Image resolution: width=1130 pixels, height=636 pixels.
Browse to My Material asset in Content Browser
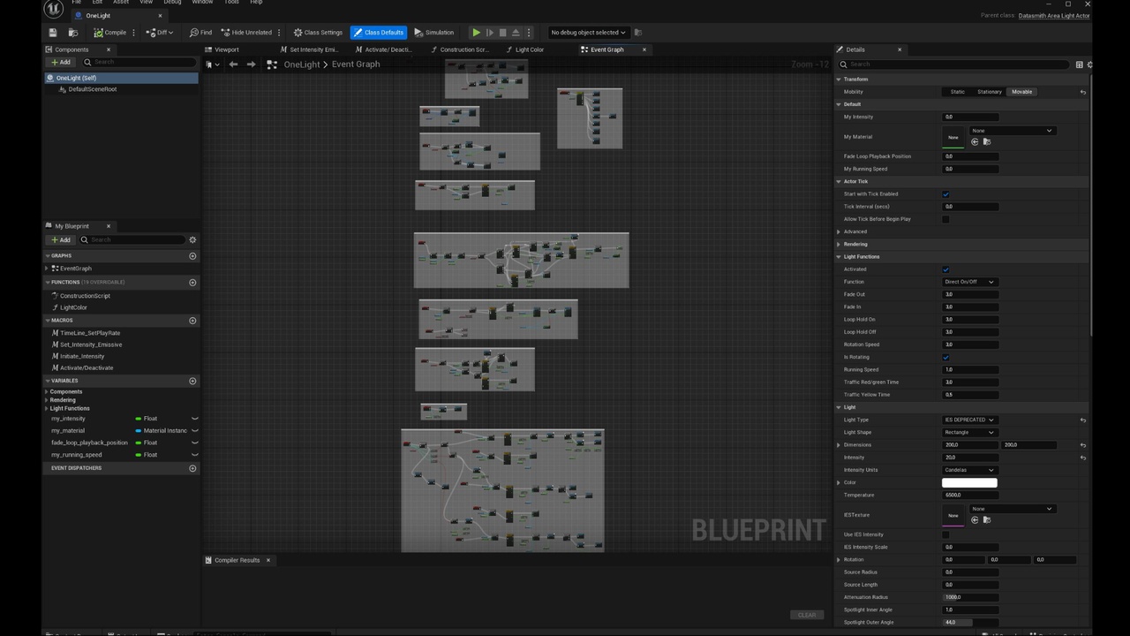pyautogui.click(x=986, y=141)
